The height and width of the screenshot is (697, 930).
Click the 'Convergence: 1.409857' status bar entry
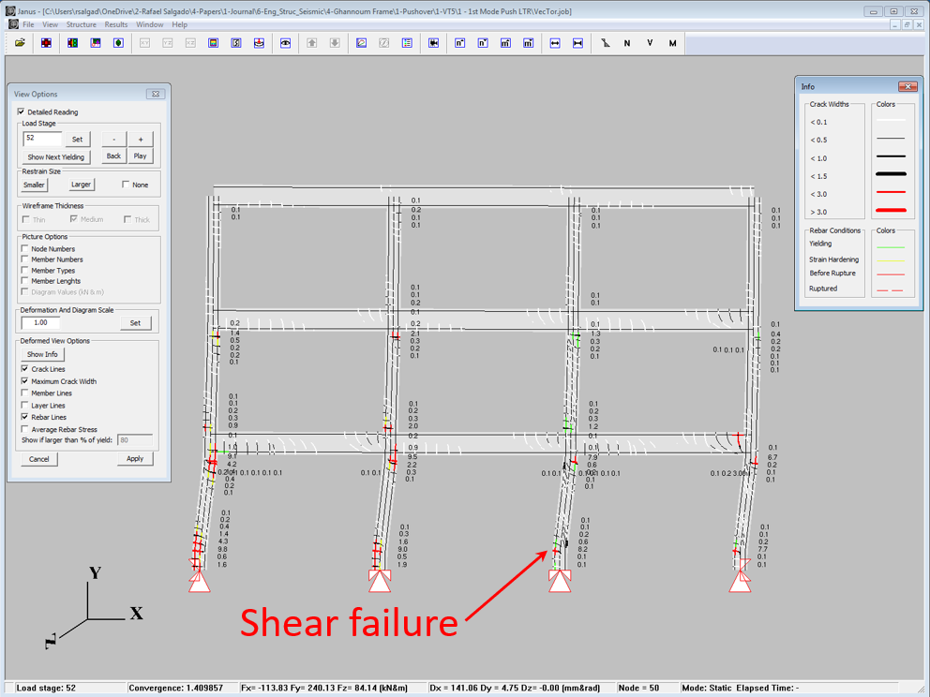coord(175,689)
